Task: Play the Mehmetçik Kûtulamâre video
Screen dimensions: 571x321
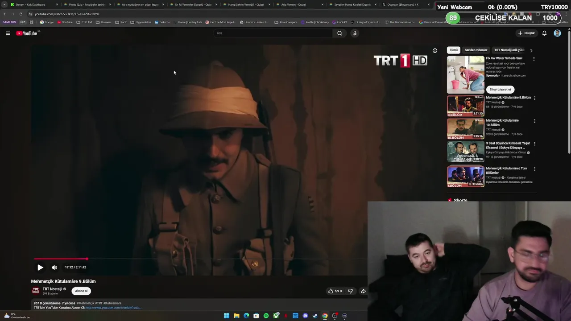Action: tap(40, 267)
